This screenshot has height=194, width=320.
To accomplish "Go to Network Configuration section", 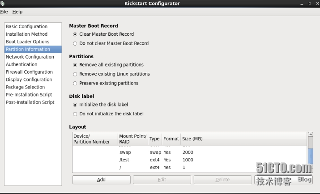I will point(33,57).
